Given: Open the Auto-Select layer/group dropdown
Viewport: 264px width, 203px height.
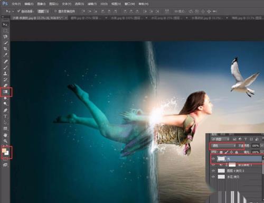Looking at the screenshot, I should point(43,11).
